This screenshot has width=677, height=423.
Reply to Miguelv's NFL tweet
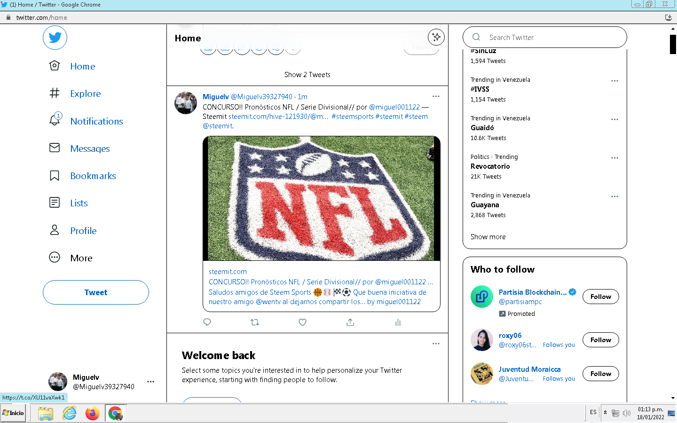pyautogui.click(x=207, y=322)
